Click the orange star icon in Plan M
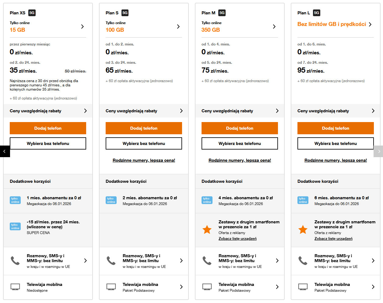This screenshot has height=303, width=383. tap(207, 229)
